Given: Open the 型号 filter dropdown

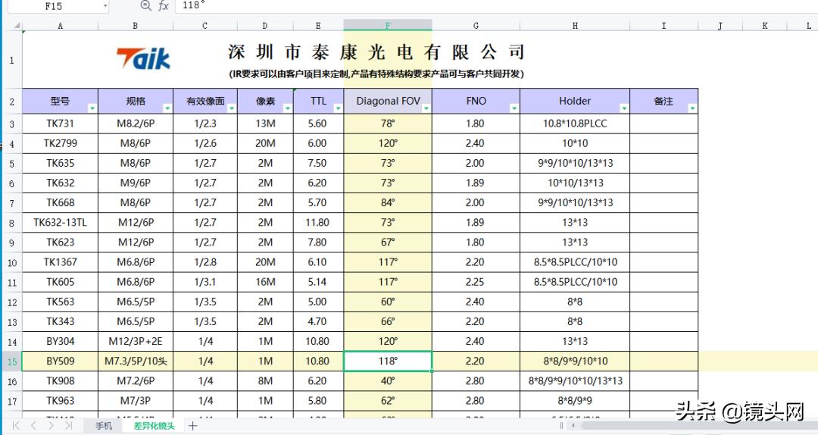Looking at the screenshot, I should click(x=92, y=108).
